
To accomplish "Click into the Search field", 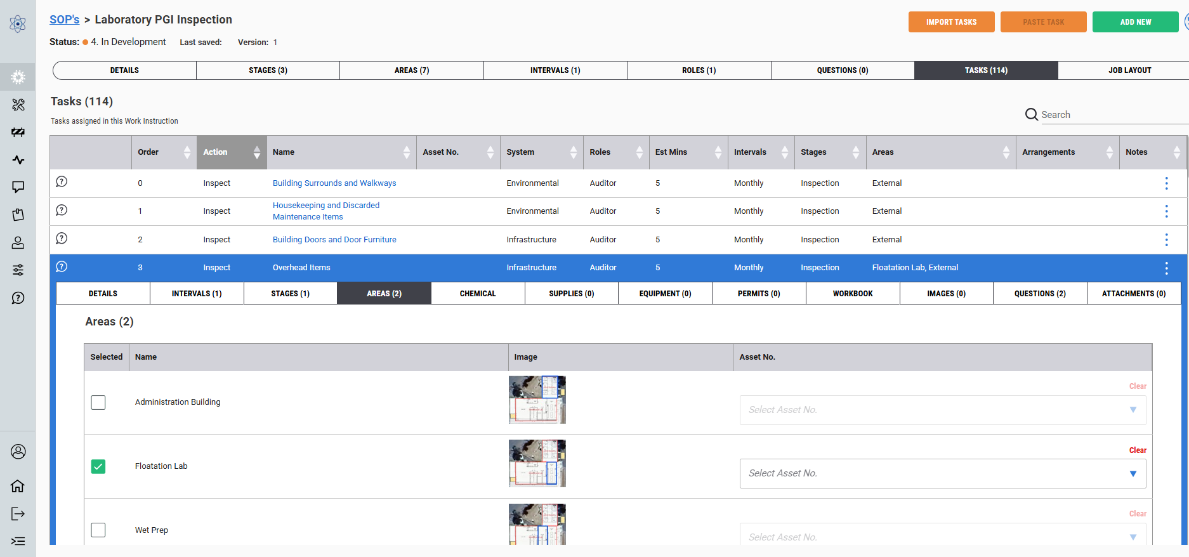I will pos(1110,115).
